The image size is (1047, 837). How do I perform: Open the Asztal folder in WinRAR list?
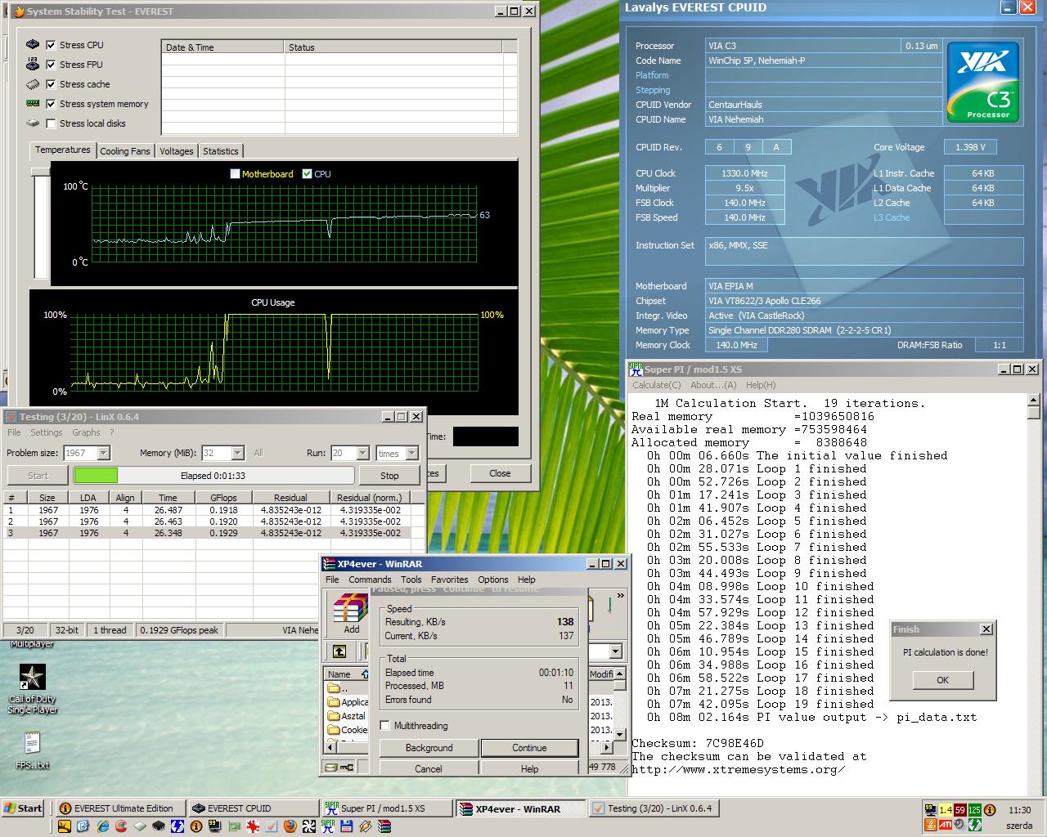(347, 715)
